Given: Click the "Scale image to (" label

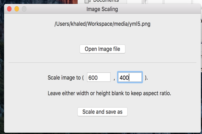Looking at the screenshot, I should click(x=66, y=78).
